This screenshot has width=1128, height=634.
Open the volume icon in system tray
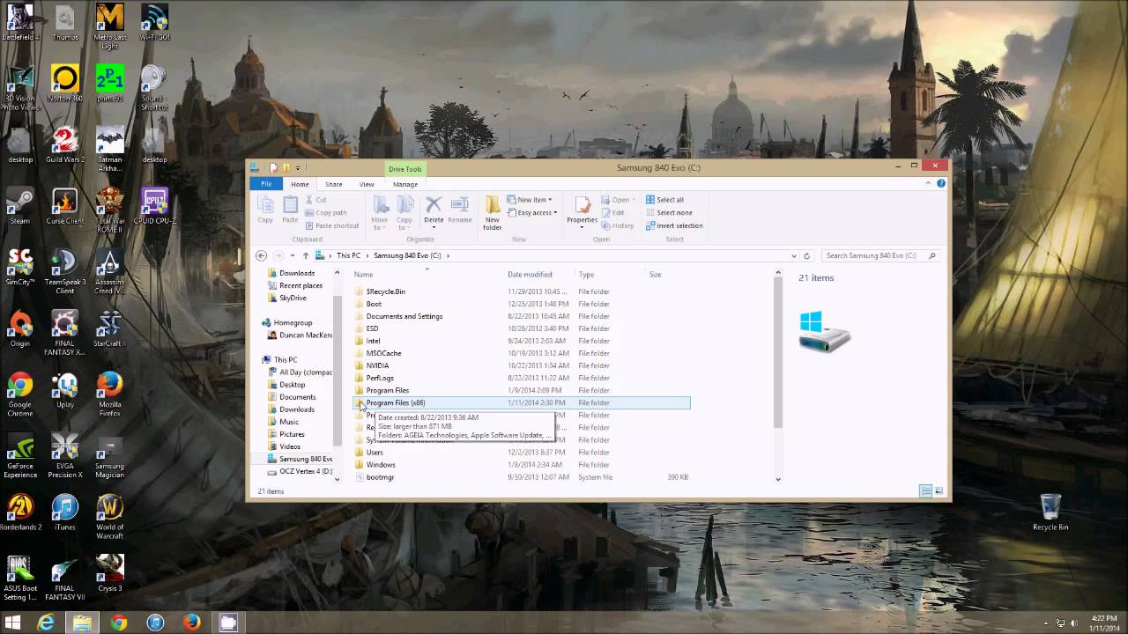tap(1074, 623)
